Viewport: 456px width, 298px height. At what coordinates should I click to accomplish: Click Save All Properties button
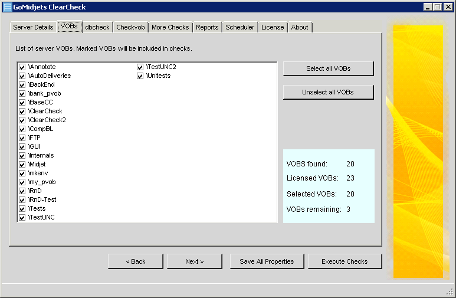(267, 261)
